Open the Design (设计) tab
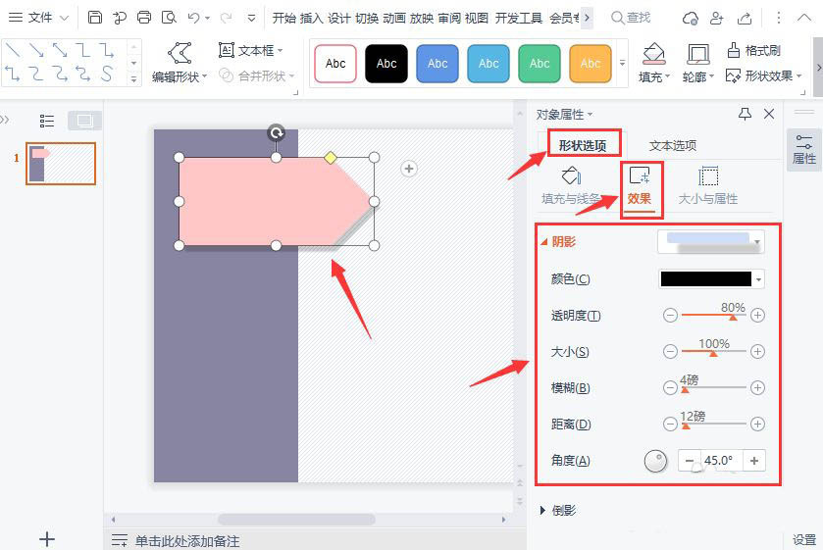Screen dimensions: 823x550 [338, 19]
